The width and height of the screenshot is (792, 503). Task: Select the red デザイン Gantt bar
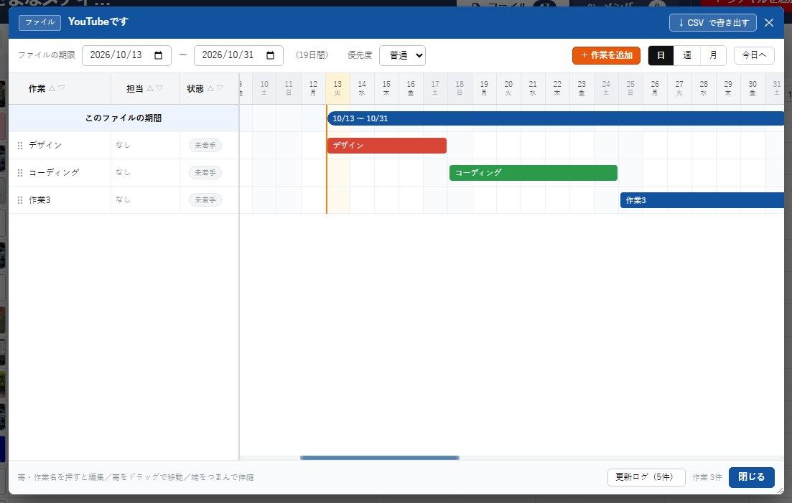pyautogui.click(x=387, y=145)
